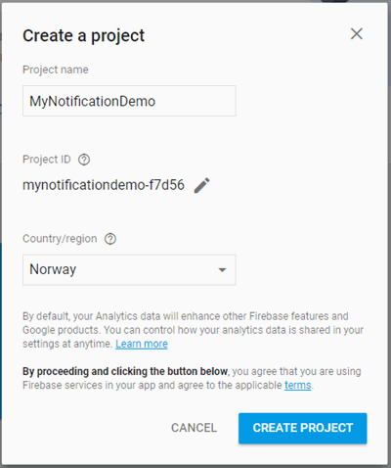
Task: Expand the country list via the dropdown arrow
Action: (x=222, y=270)
